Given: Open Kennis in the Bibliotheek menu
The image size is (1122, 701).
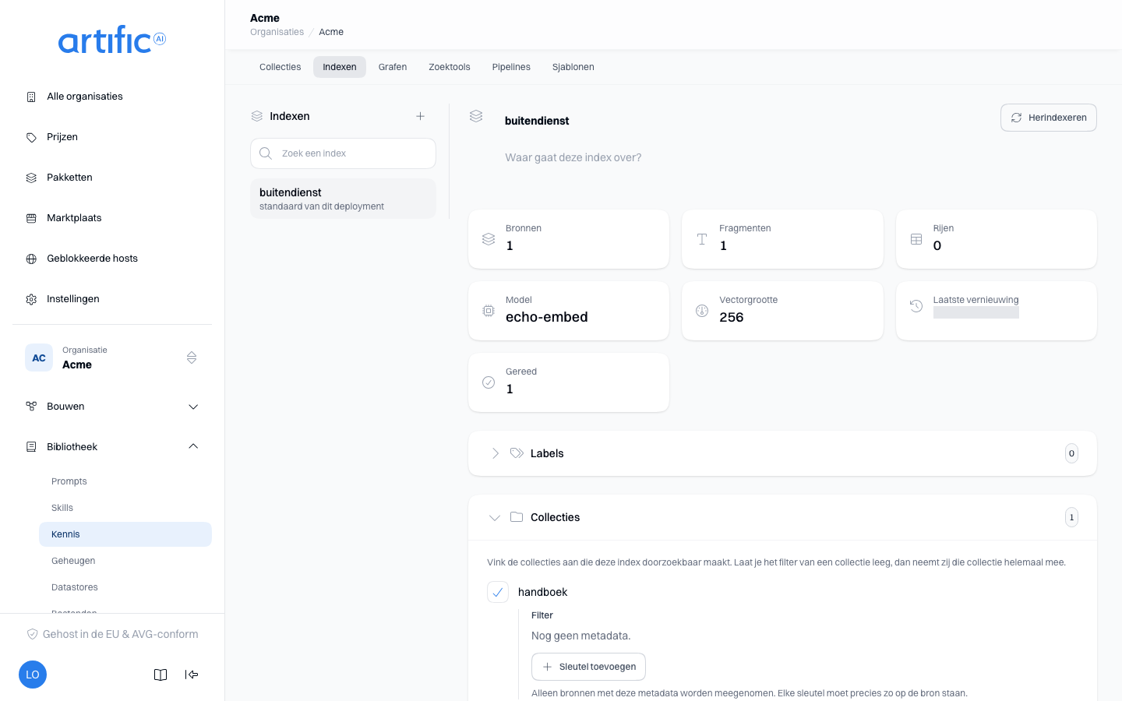Looking at the screenshot, I should coord(125,534).
